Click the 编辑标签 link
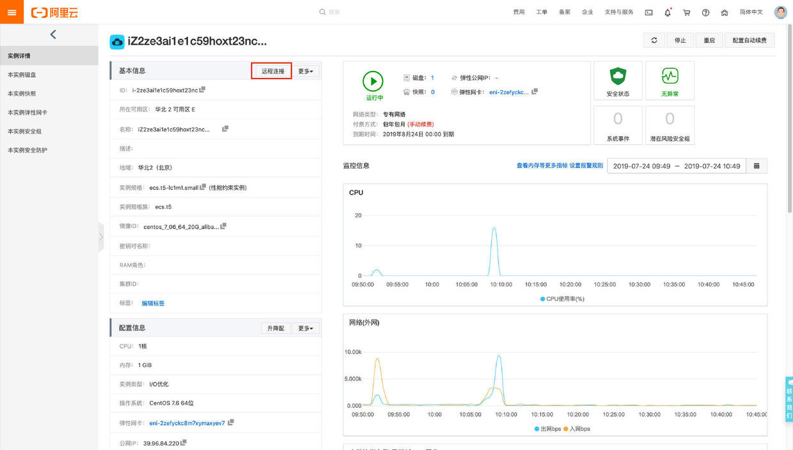This screenshot has width=793, height=450. coord(153,303)
